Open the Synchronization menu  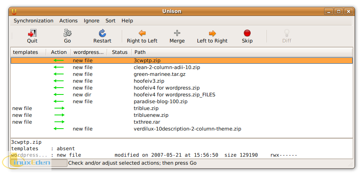[x=34, y=21]
